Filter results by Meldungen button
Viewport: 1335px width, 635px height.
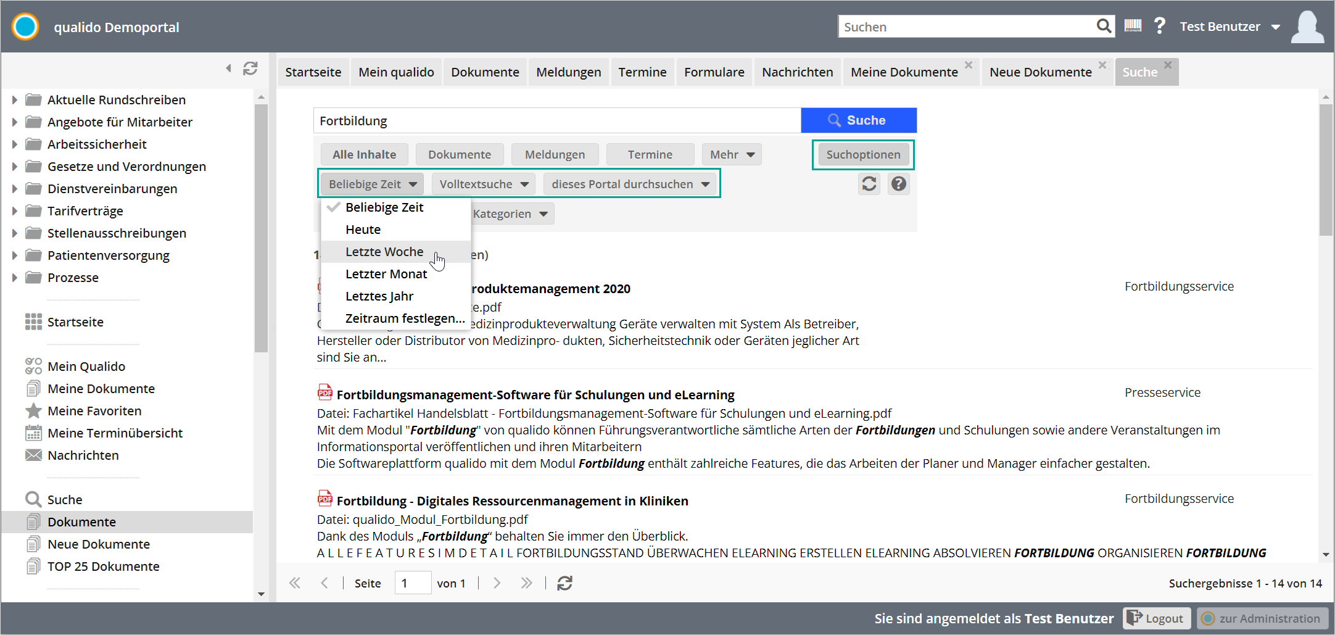coord(555,154)
